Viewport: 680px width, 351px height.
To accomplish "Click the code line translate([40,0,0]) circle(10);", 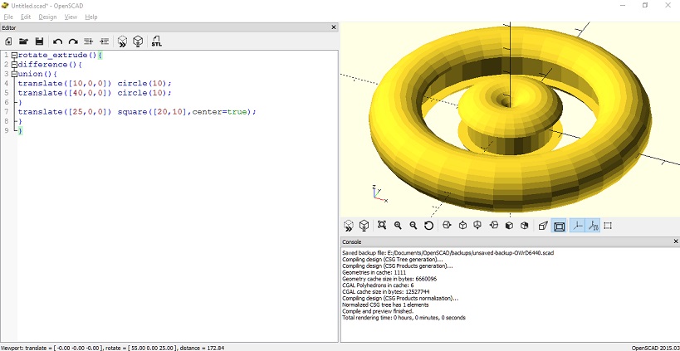I will [95, 93].
